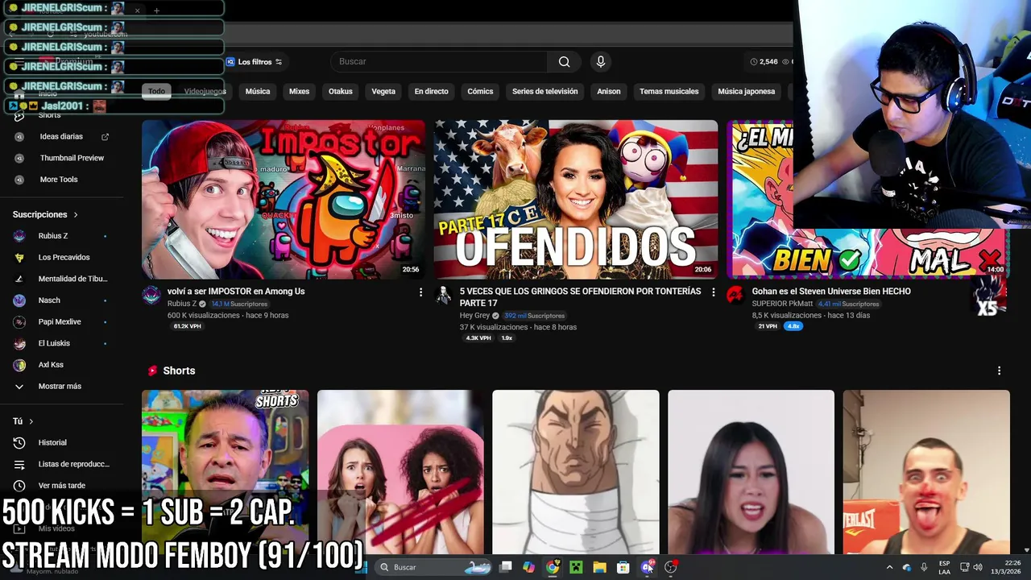Open File Explorer taskbar icon
The image size is (1031, 580).
(x=599, y=567)
